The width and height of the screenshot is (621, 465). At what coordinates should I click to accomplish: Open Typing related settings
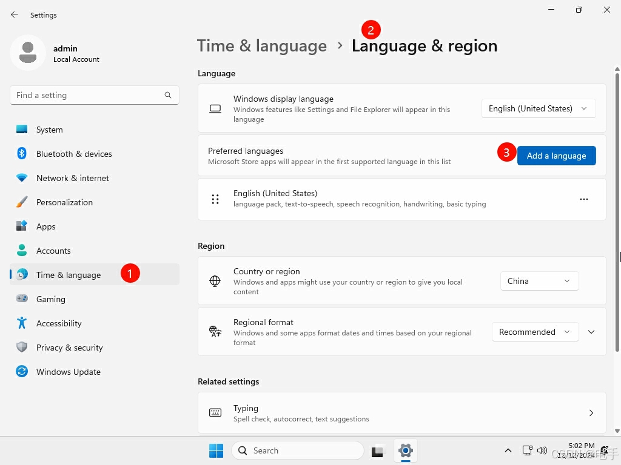[401, 413]
